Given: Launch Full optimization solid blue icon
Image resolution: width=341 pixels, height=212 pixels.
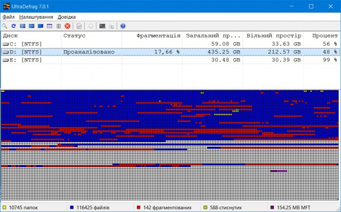Looking at the screenshot, I should pyautogui.click(x=40, y=26).
